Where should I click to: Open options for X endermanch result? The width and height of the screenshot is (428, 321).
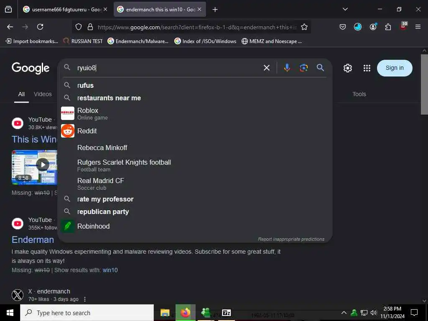pos(85,299)
